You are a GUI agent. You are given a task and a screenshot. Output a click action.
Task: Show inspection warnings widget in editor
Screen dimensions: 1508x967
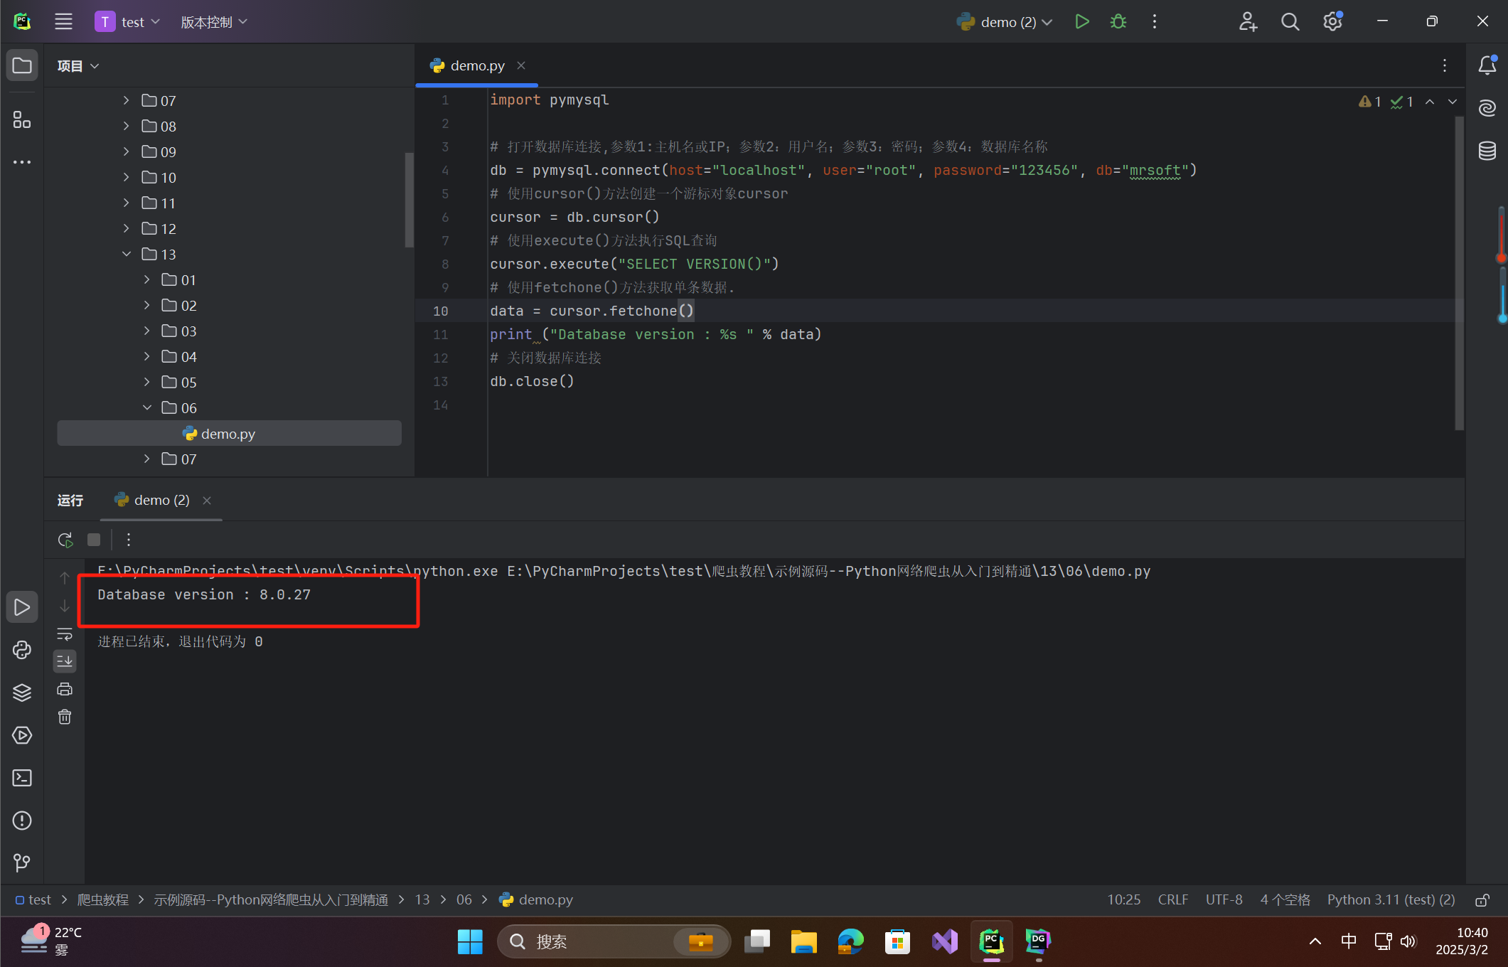pos(1385,102)
